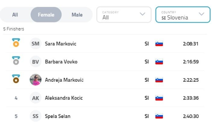Open Andreja Markovič's profile photo
Viewport: 212px width, 124px height.
pyautogui.click(x=36, y=80)
